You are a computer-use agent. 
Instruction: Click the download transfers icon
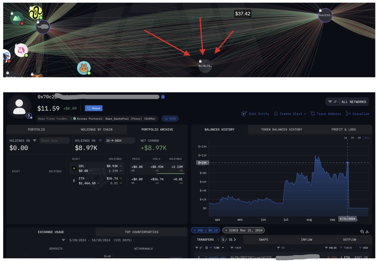(x=367, y=232)
